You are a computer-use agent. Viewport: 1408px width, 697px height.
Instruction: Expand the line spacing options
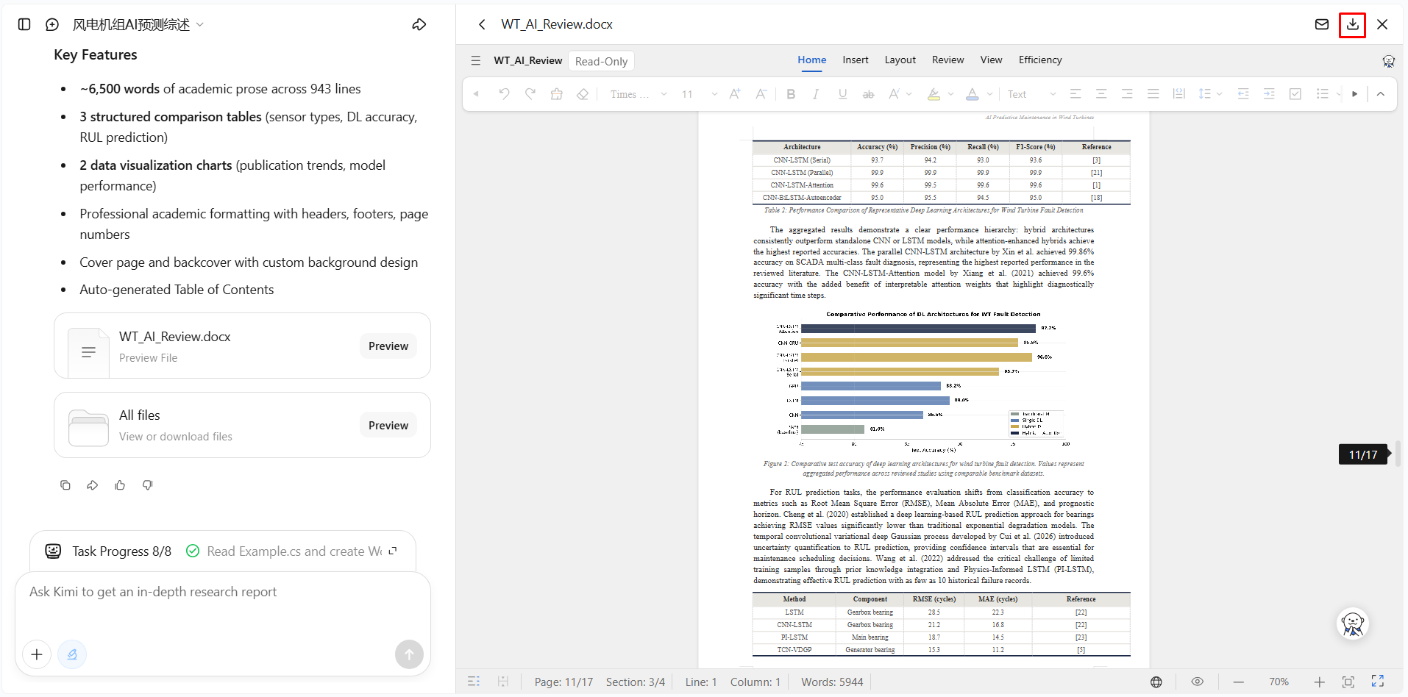[1220, 94]
